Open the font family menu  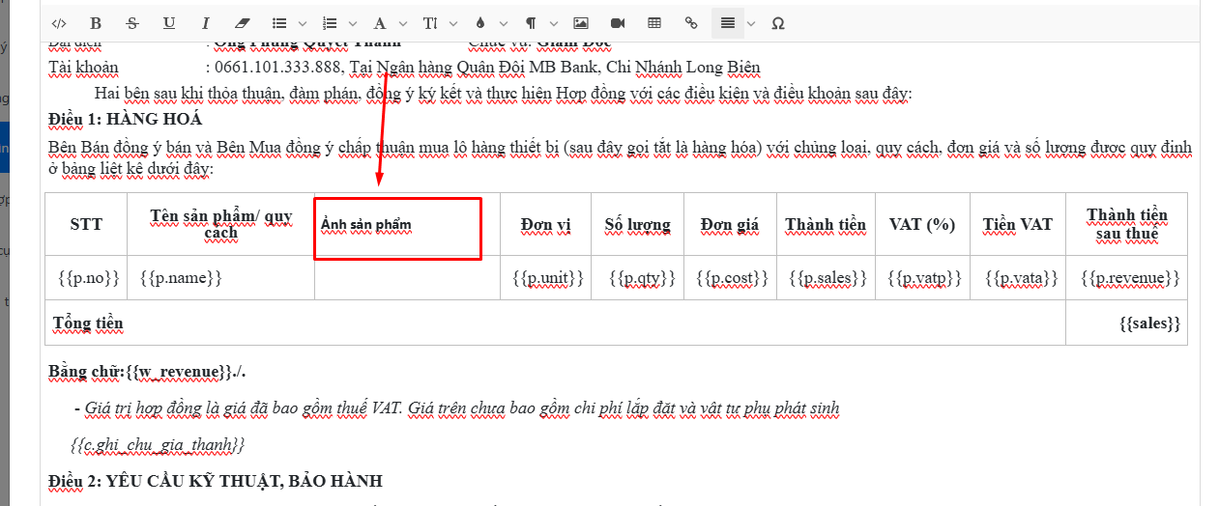(379, 23)
